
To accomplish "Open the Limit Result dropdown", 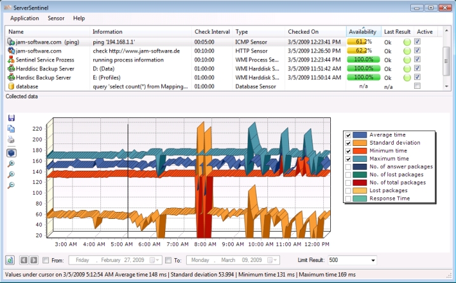I will click(372, 260).
